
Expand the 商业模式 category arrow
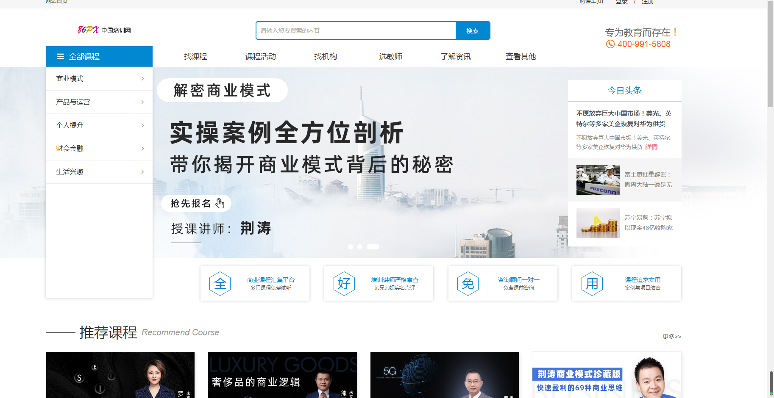point(142,79)
